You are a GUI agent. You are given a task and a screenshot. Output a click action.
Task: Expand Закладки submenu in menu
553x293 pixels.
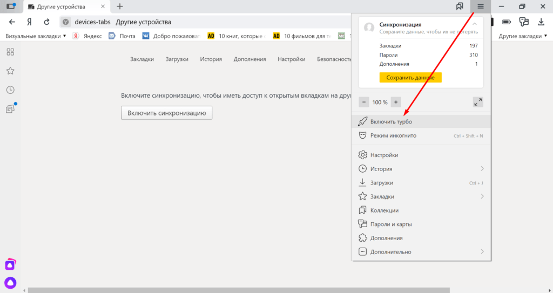coord(482,196)
